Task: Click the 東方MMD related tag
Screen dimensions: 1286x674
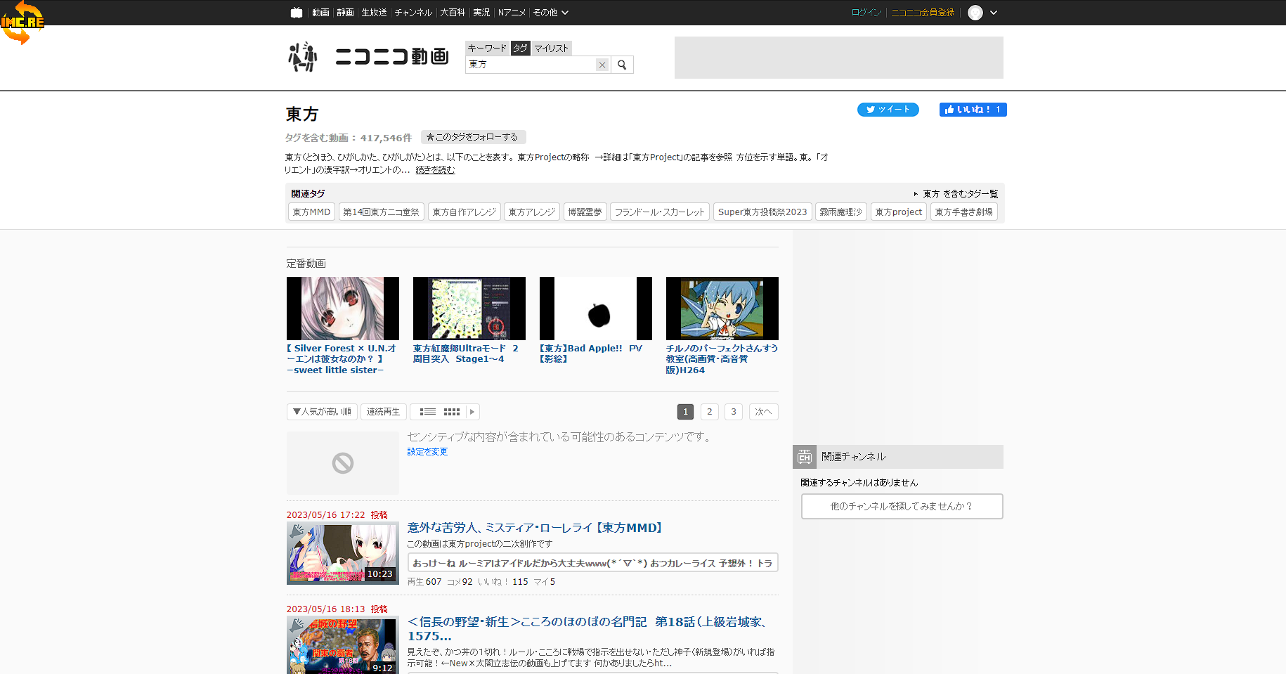Action: [311, 212]
